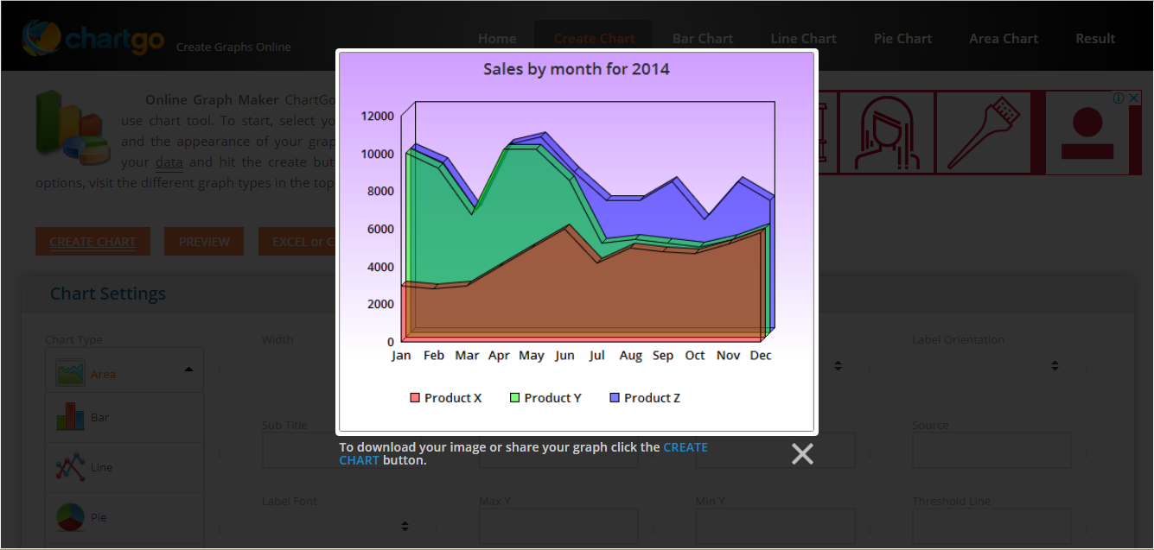This screenshot has width=1154, height=550.
Task: Click the Area chart type icon
Action: click(70, 373)
